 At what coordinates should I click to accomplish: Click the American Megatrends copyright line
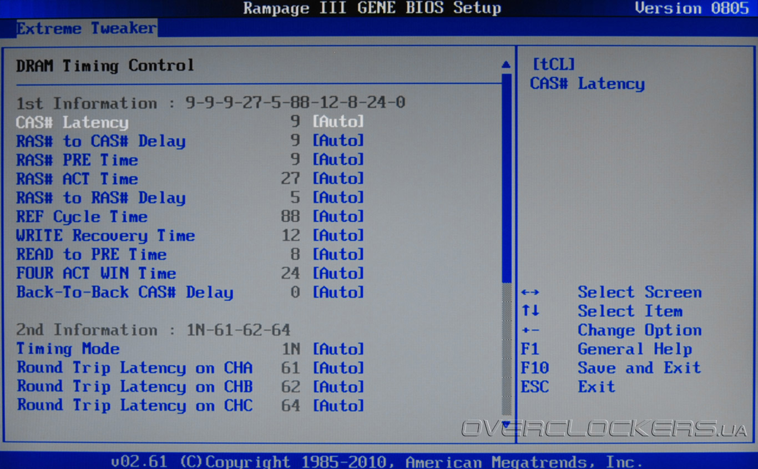377,461
